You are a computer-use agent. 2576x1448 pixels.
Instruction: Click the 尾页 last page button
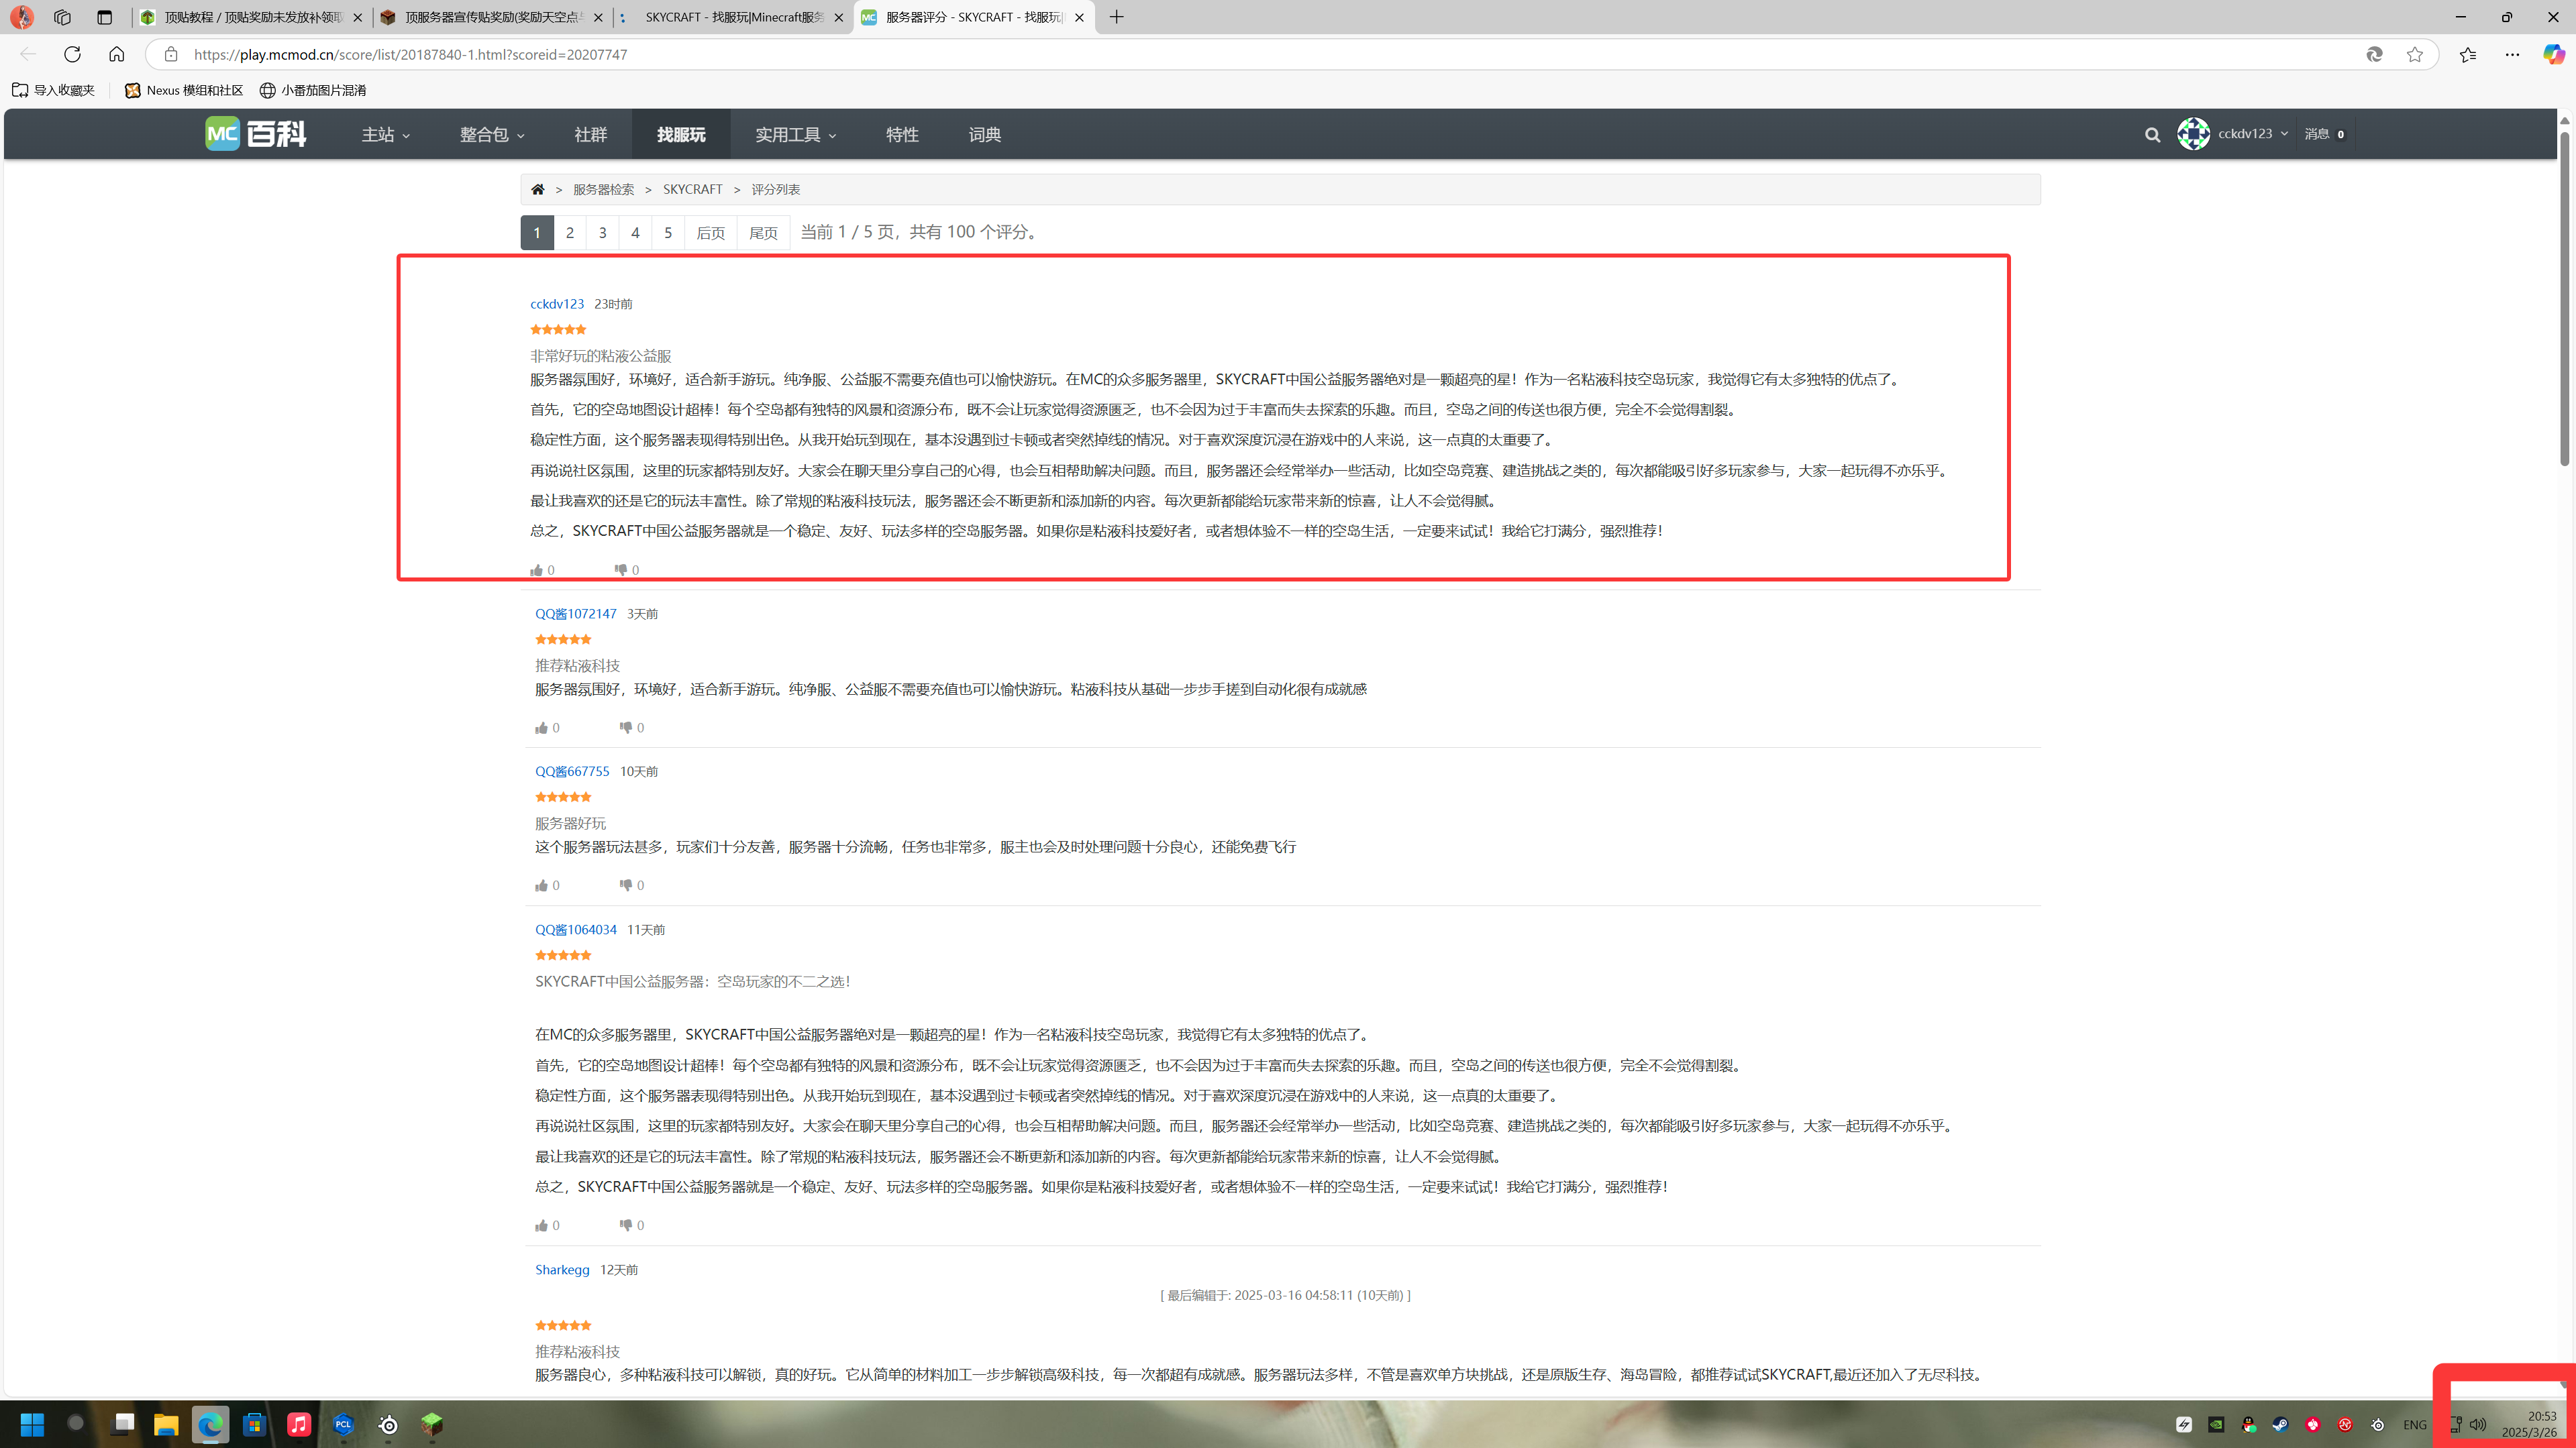[x=763, y=233]
